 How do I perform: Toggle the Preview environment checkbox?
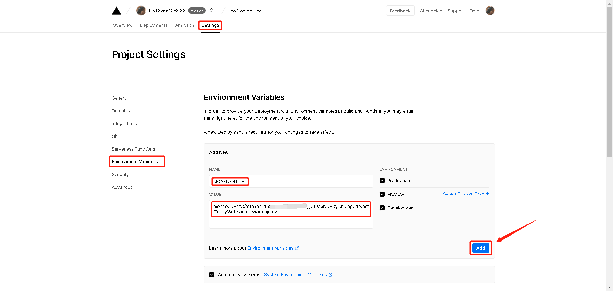coord(382,194)
